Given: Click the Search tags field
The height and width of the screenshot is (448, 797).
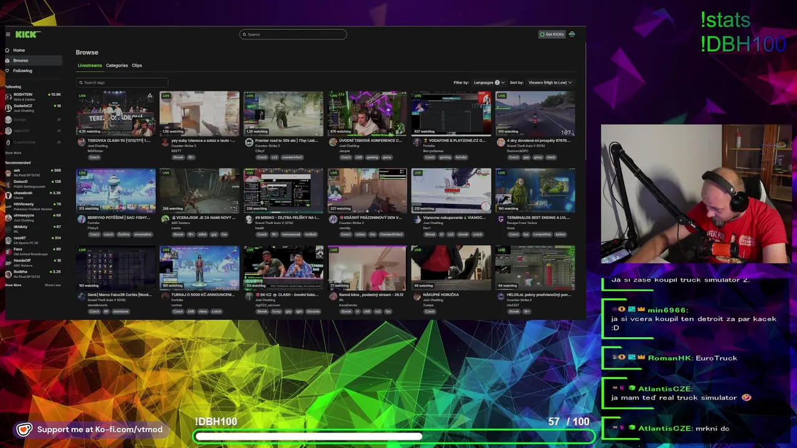Looking at the screenshot, I should (122, 82).
